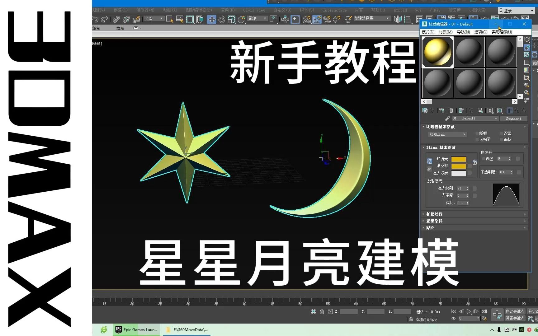Click the Get Material icon in Material Editor
Viewport: 538px width, 336px height.
[x=425, y=110]
